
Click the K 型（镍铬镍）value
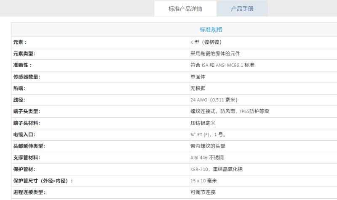coord(206,42)
